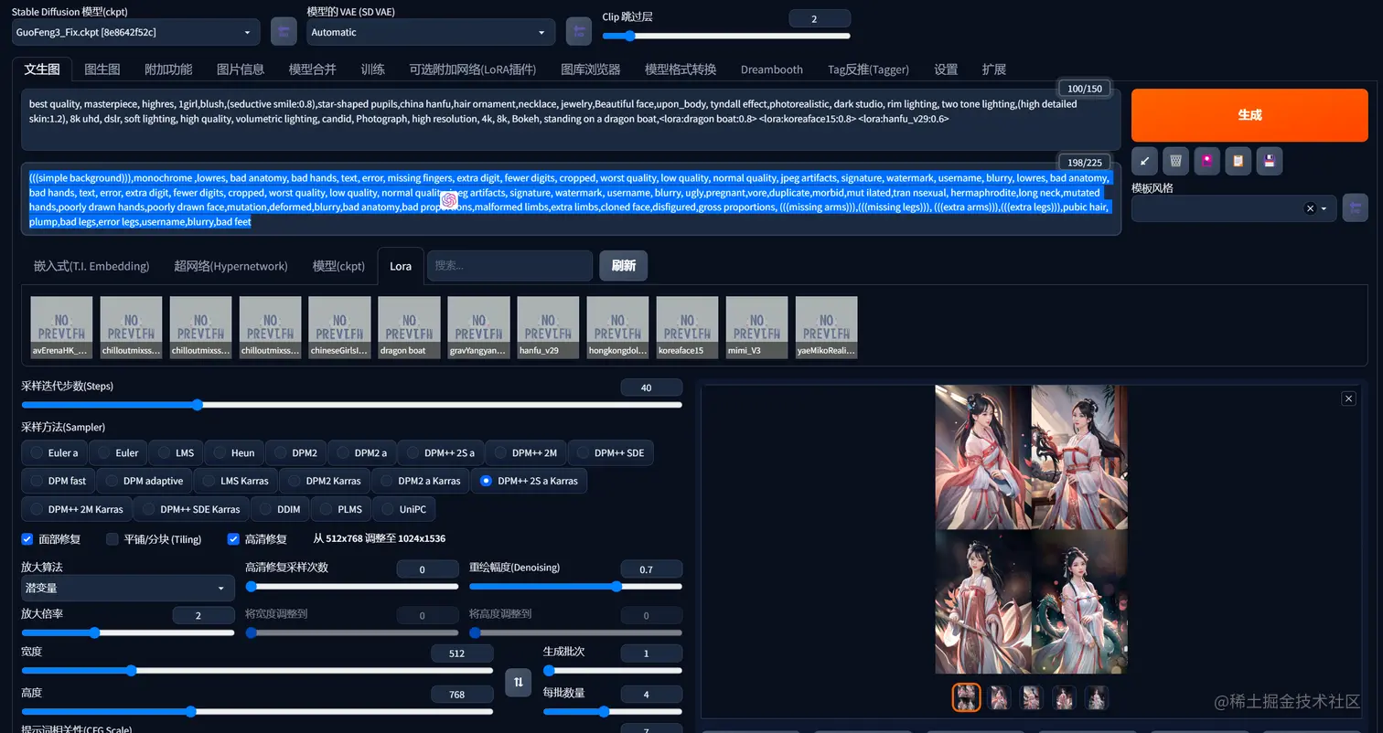
Task: Click the Steps value box showing 40
Action: 651,388
